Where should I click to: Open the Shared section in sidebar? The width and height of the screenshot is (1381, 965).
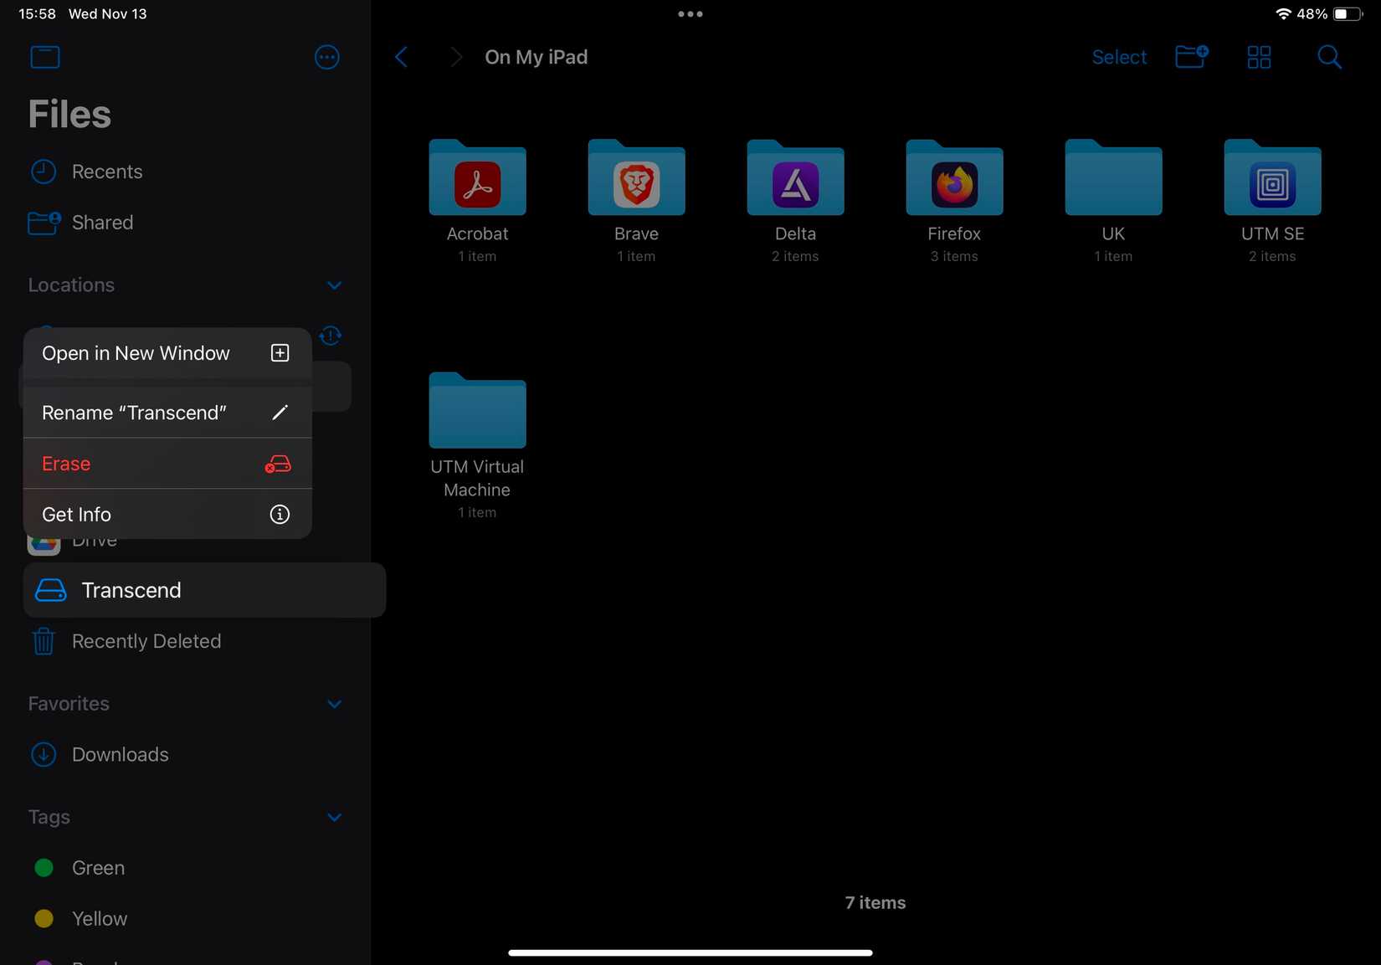coord(102,223)
